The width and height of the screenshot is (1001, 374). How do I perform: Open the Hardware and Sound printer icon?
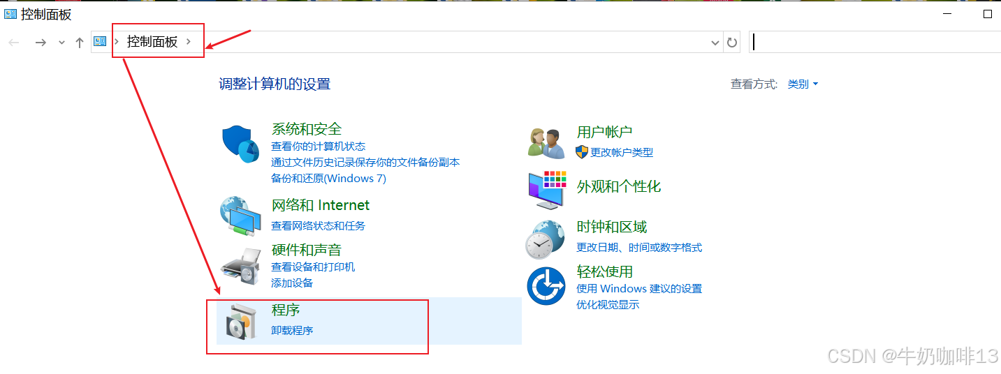point(241,266)
